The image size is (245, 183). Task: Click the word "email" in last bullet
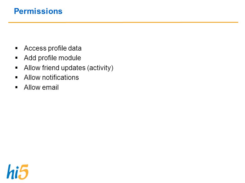click(x=50, y=87)
